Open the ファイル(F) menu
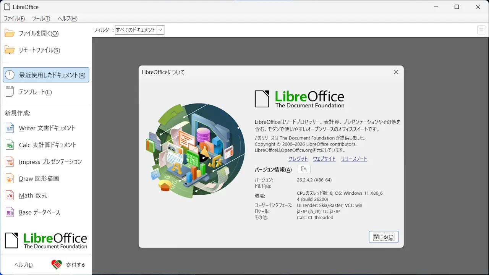The height and width of the screenshot is (275, 489). [14, 18]
